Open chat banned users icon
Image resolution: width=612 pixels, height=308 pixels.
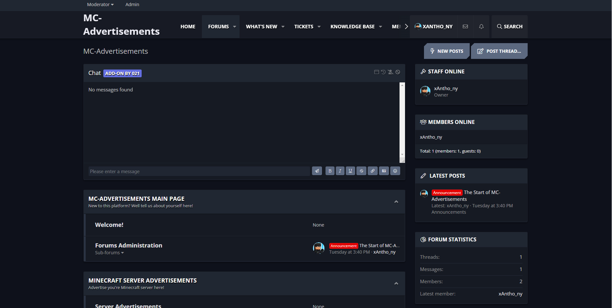click(x=398, y=72)
